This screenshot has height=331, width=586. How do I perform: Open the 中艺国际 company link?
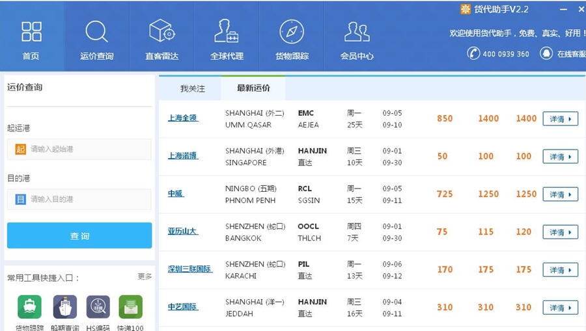point(183,307)
